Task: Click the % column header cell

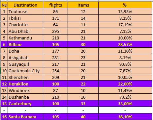Action: (125, 5)
